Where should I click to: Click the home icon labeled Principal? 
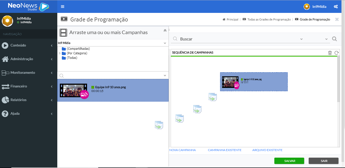tap(224, 19)
